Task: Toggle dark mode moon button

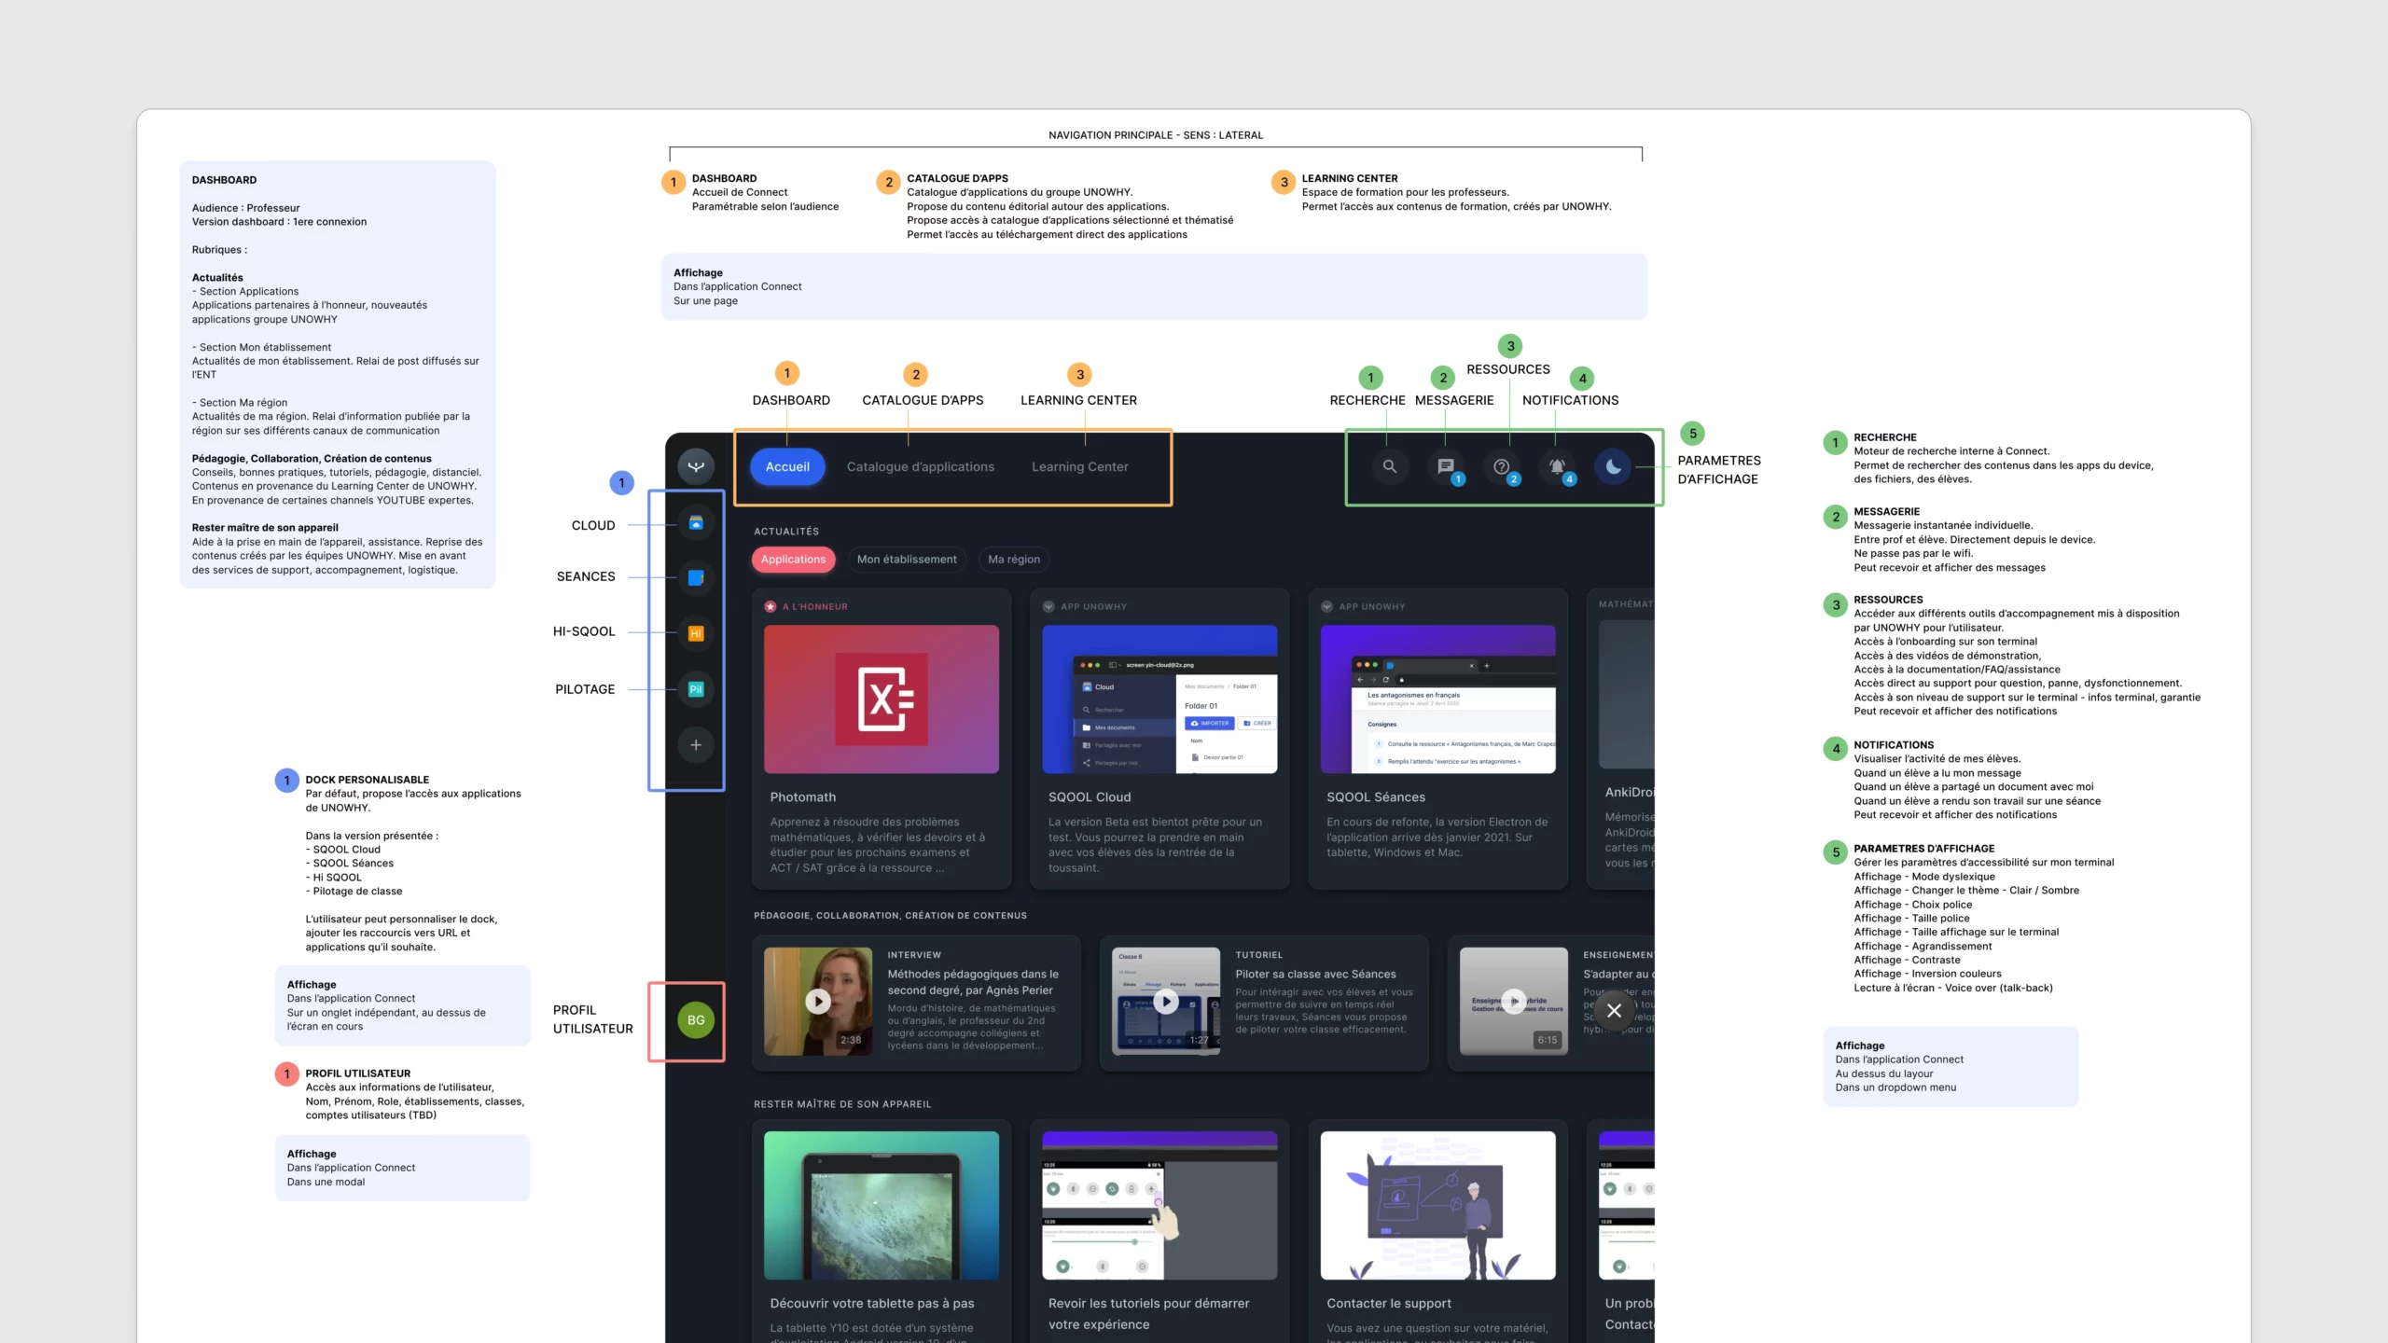Action: [x=1613, y=466]
